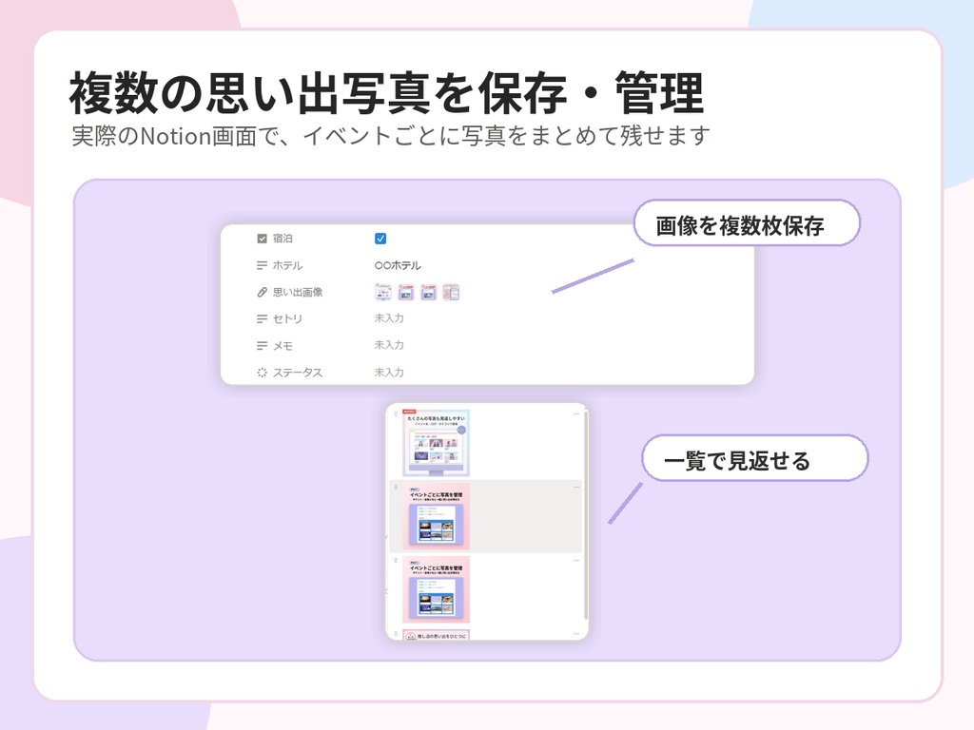Click the 思い出画像 property label
This screenshot has height=730, width=974.
point(298,293)
